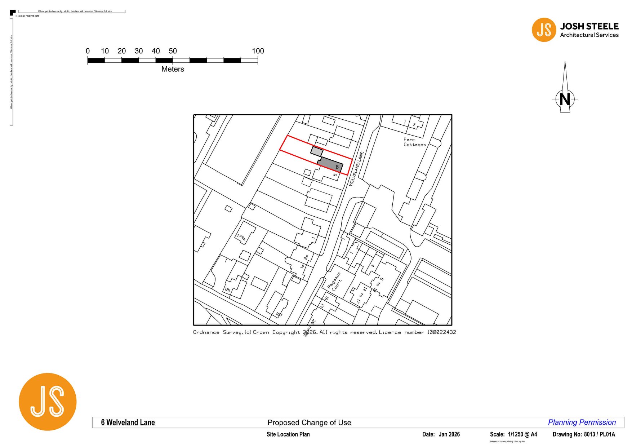Click the Drawing No: 8013 / PL01A text
Image resolution: width=632 pixels, height=447 pixels.
point(584,434)
